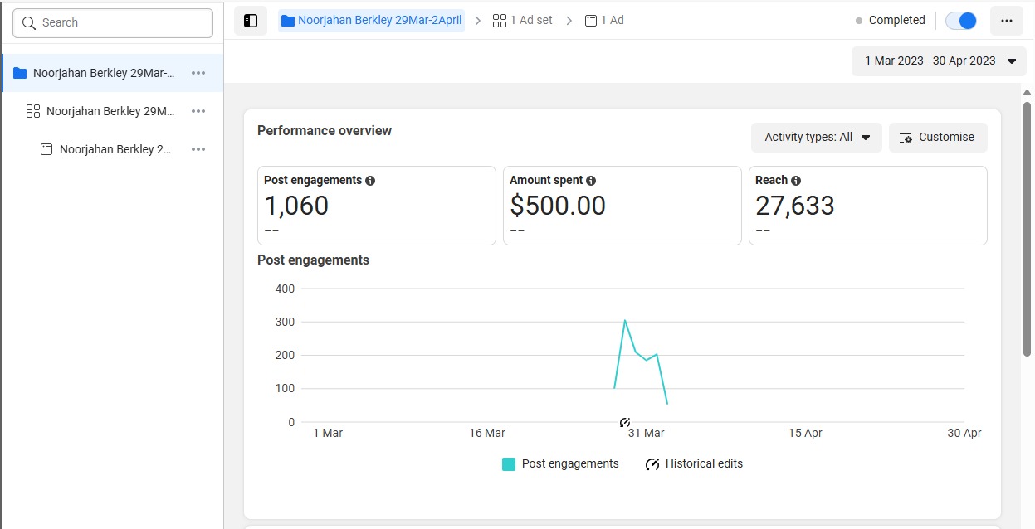Toggle the sidebar panel icon
1035x529 pixels.
click(251, 21)
